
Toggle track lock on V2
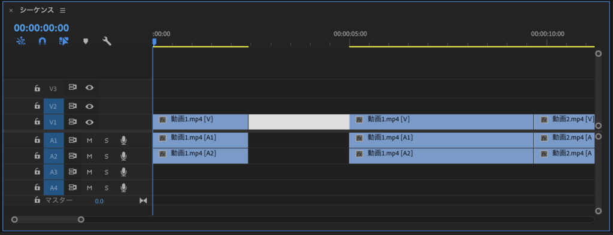tap(37, 106)
